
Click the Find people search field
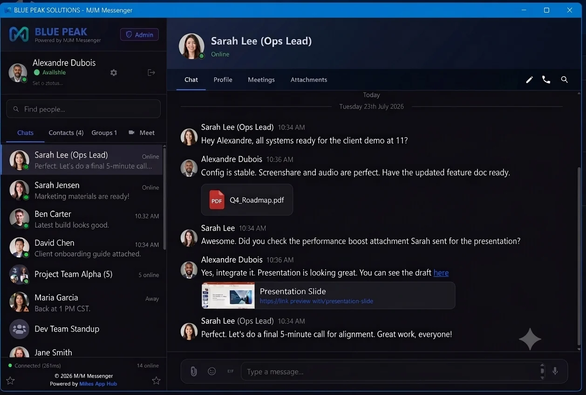click(83, 109)
